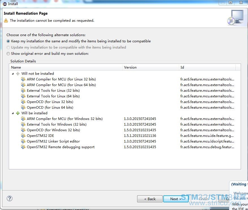The image size is (248, 210).
Task: Select External Tools for Windows (32 bits) row
Action: 125,124
